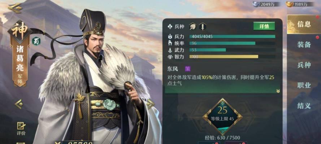The height and width of the screenshot is (144, 321).
Task: Tap the gold ingot currency icon
Action: coord(290,4)
